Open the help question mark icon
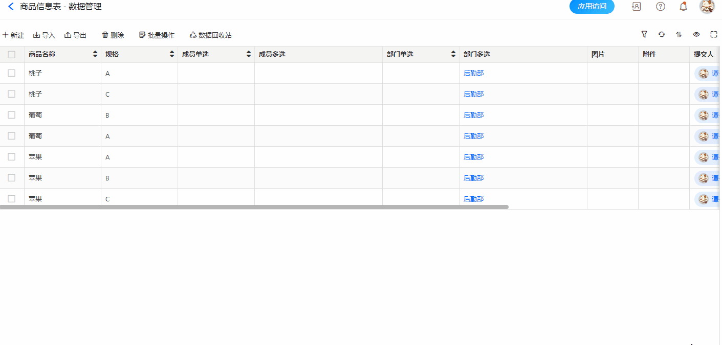 click(x=661, y=7)
